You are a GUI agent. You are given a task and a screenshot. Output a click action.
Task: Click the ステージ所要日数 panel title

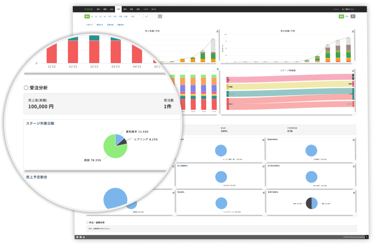coord(40,123)
